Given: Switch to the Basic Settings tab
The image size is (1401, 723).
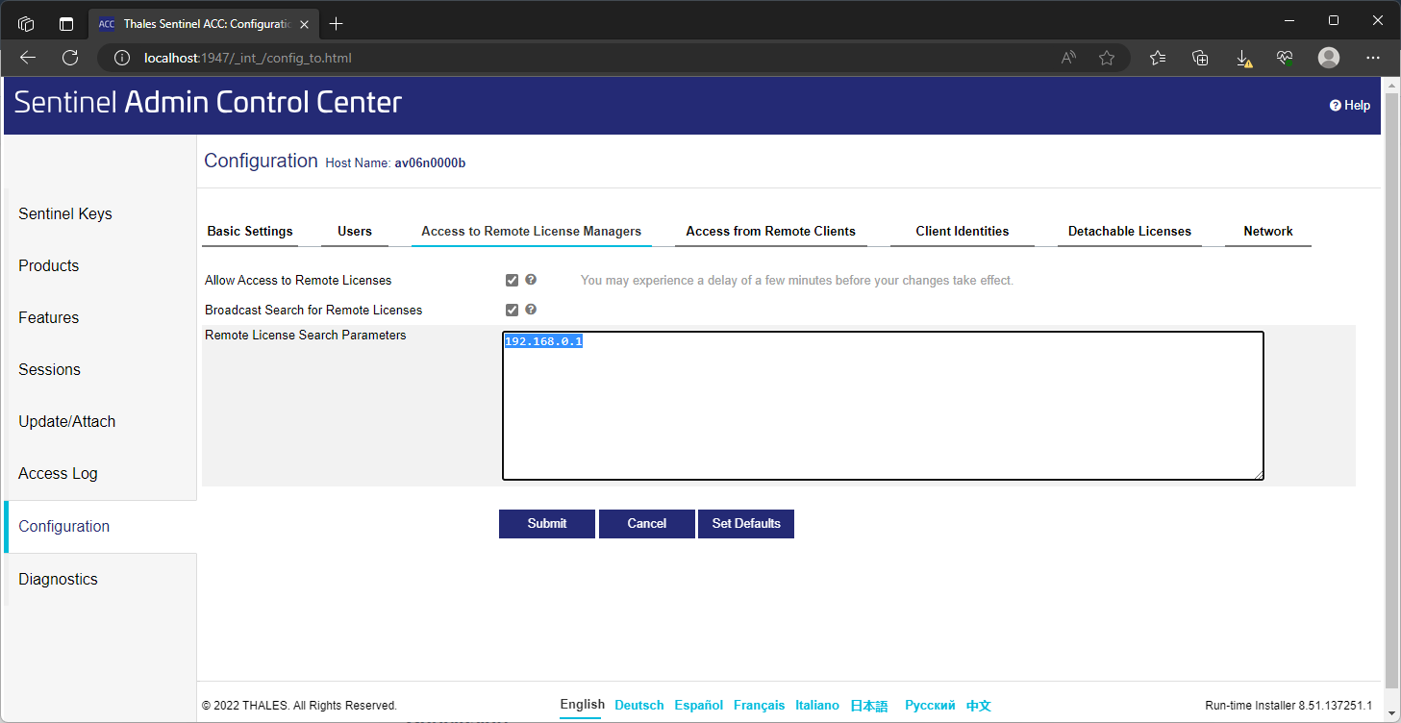Looking at the screenshot, I should click(x=250, y=232).
